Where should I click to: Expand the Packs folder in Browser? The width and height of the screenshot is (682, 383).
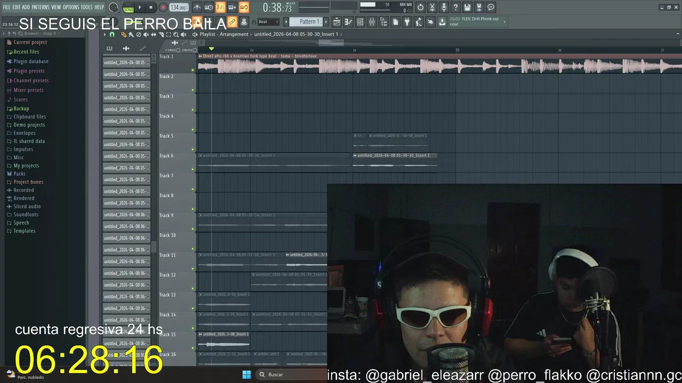20,174
